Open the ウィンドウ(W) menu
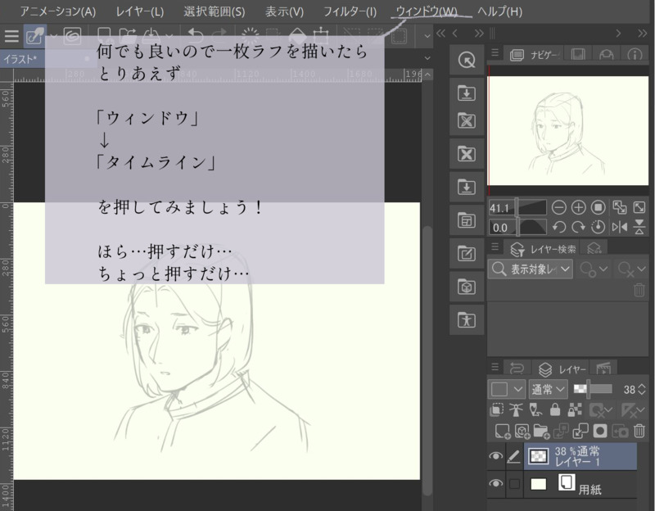The height and width of the screenshot is (511, 655). [x=427, y=11]
